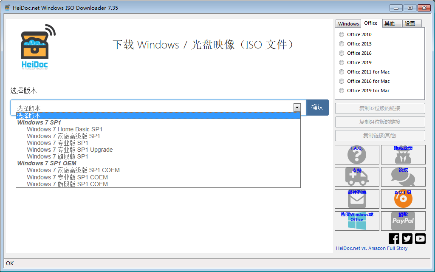Open the privacy policy (隐私政策) icon
This screenshot has height=272, width=435.
click(x=403, y=155)
